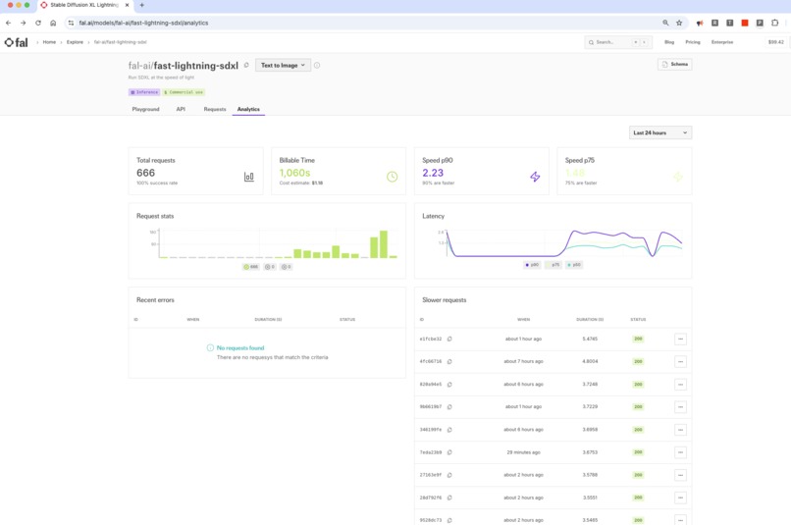791x525 pixels.
Task: Reload the page with the refresh icon
Action: click(38, 23)
